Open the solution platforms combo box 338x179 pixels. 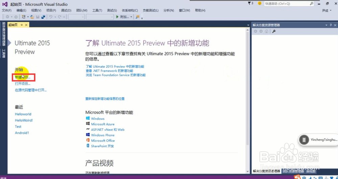[100, 17]
